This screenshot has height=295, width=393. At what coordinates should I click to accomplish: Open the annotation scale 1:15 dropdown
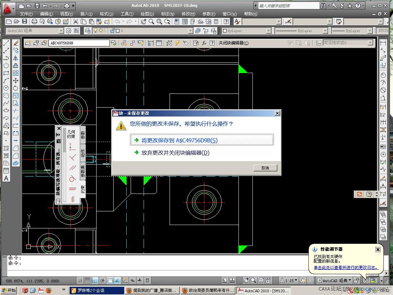tap(289, 280)
